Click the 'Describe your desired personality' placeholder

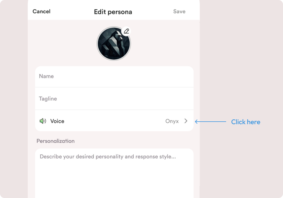click(x=108, y=157)
